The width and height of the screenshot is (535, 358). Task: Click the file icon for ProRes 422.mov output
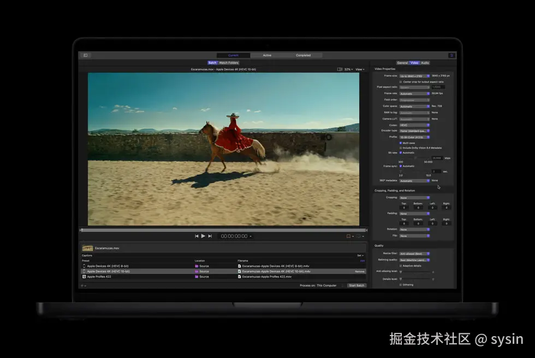coord(239,277)
